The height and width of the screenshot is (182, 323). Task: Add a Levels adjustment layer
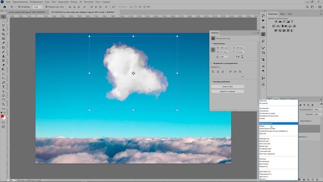pyautogui.click(x=280, y=22)
